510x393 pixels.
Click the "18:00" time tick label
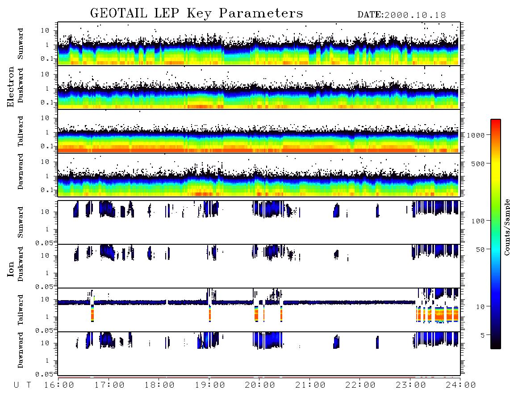pos(160,385)
